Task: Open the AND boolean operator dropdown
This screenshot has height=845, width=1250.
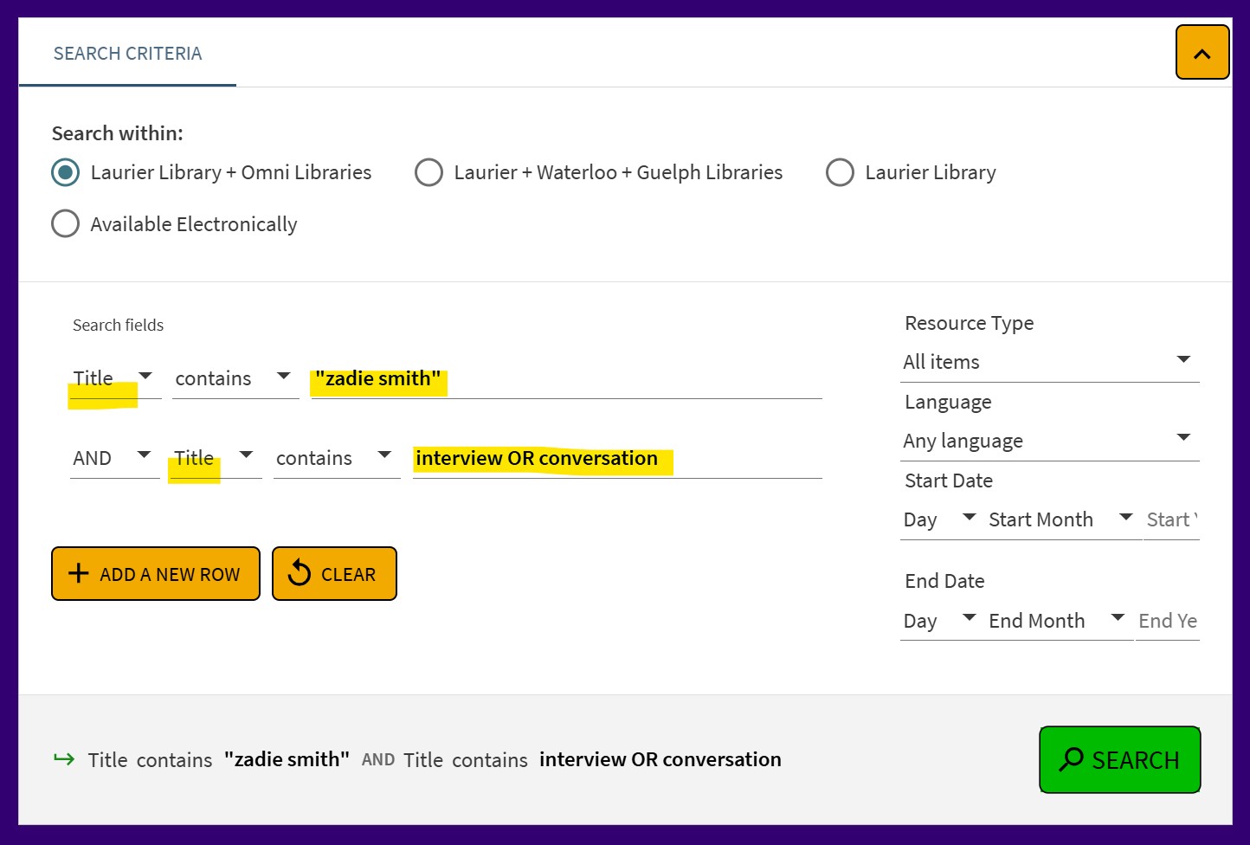Action: [113, 458]
